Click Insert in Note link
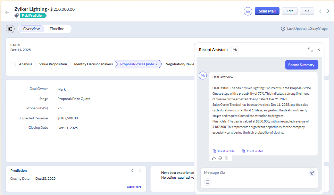 pos(224,151)
